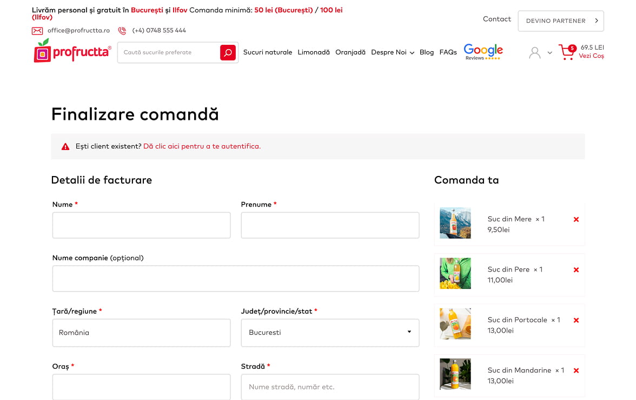Focus the Nume input field
Image resolution: width=636 pixels, height=400 pixels.
(141, 225)
